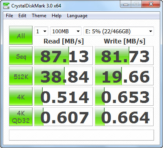Minimize the CrystalDiskMark window
This screenshot has height=148, width=163.
tap(126, 5)
